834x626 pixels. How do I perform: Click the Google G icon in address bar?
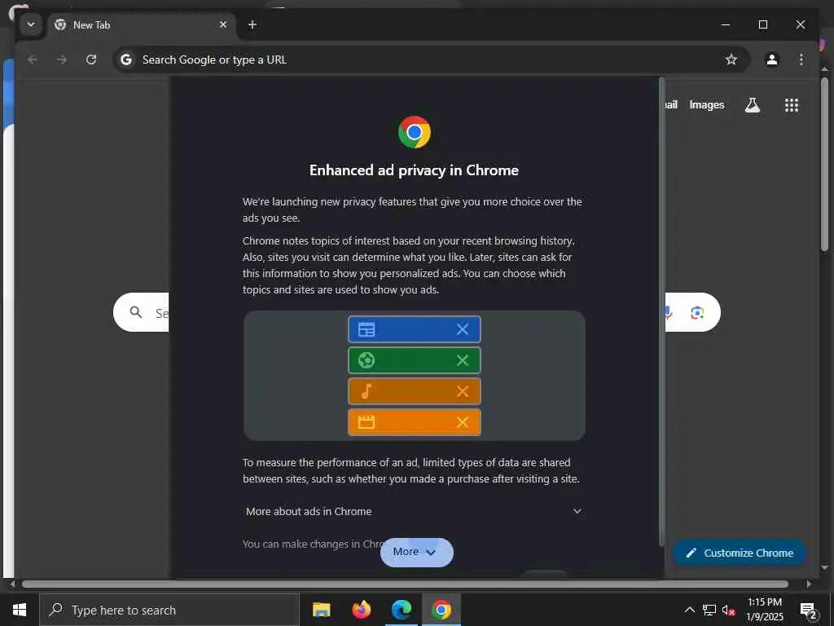pyautogui.click(x=126, y=60)
